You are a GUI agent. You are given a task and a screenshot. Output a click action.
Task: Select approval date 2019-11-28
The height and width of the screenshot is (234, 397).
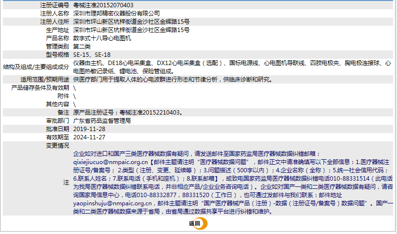pos(89,129)
